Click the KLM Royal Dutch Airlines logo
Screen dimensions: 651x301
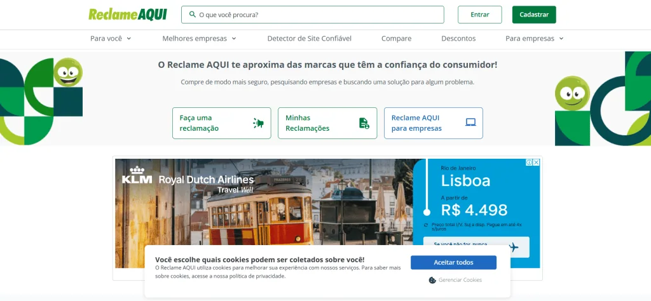[x=188, y=180]
